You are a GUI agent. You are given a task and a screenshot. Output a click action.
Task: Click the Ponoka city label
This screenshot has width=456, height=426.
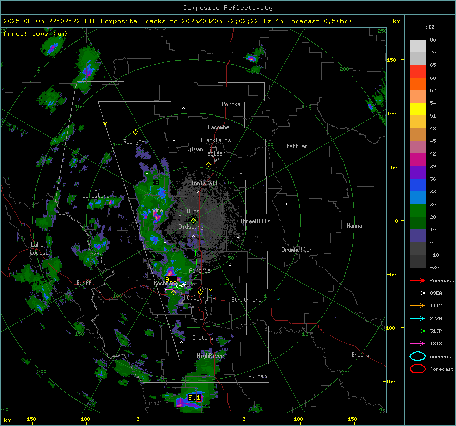pyautogui.click(x=231, y=104)
